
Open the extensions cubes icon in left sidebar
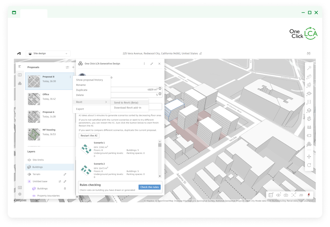pyautogui.click(x=20, y=83)
